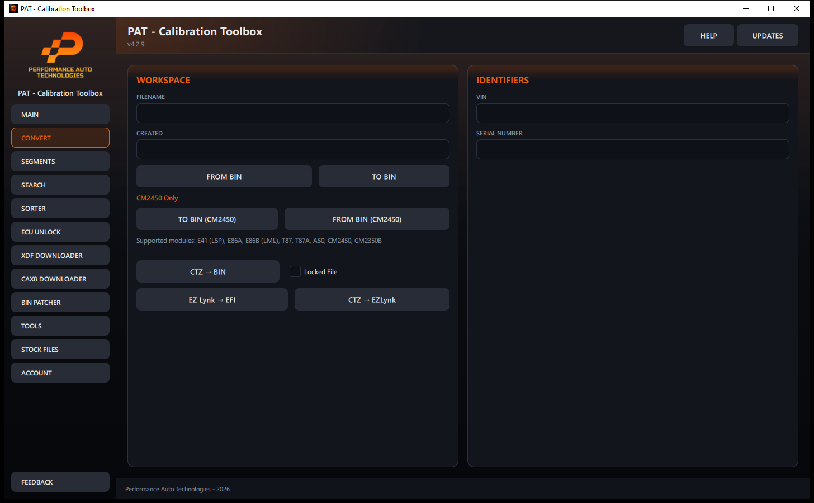Click the version text v4.2.9
The width and height of the screenshot is (814, 503).
(x=136, y=44)
